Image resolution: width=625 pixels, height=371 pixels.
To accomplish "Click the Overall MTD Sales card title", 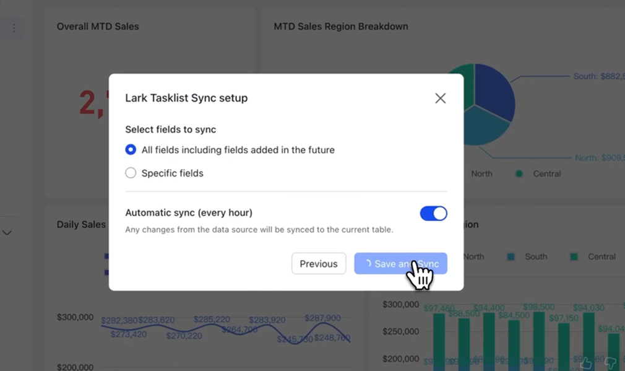I will pyautogui.click(x=98, y=27).
